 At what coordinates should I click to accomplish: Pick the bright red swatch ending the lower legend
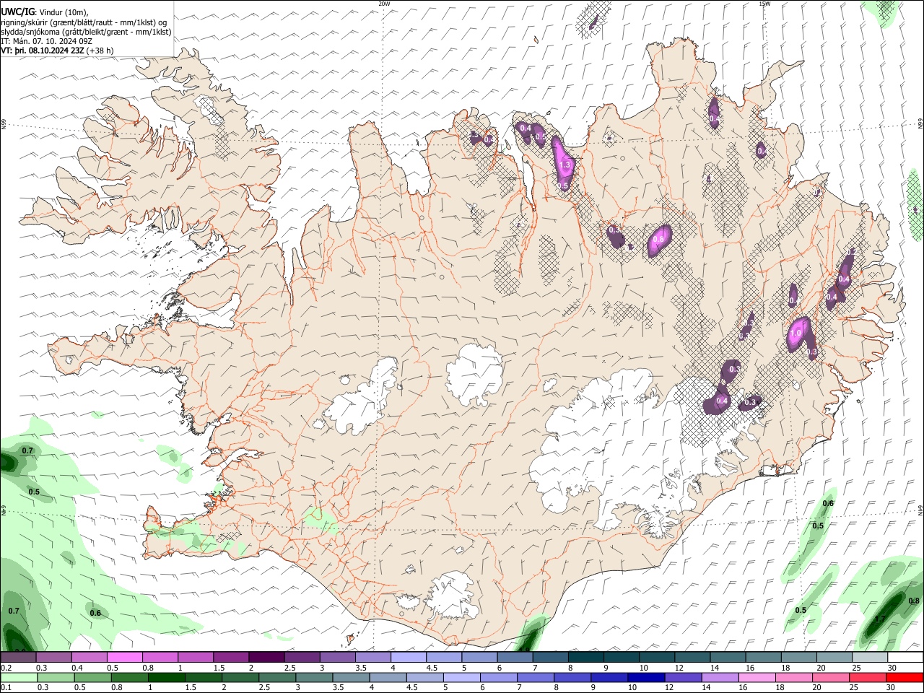(x=905, y=677)
